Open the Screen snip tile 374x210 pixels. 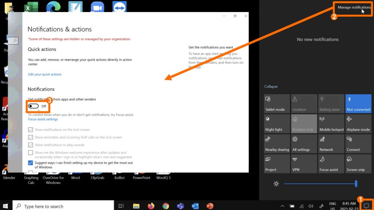tap(358, 164)
